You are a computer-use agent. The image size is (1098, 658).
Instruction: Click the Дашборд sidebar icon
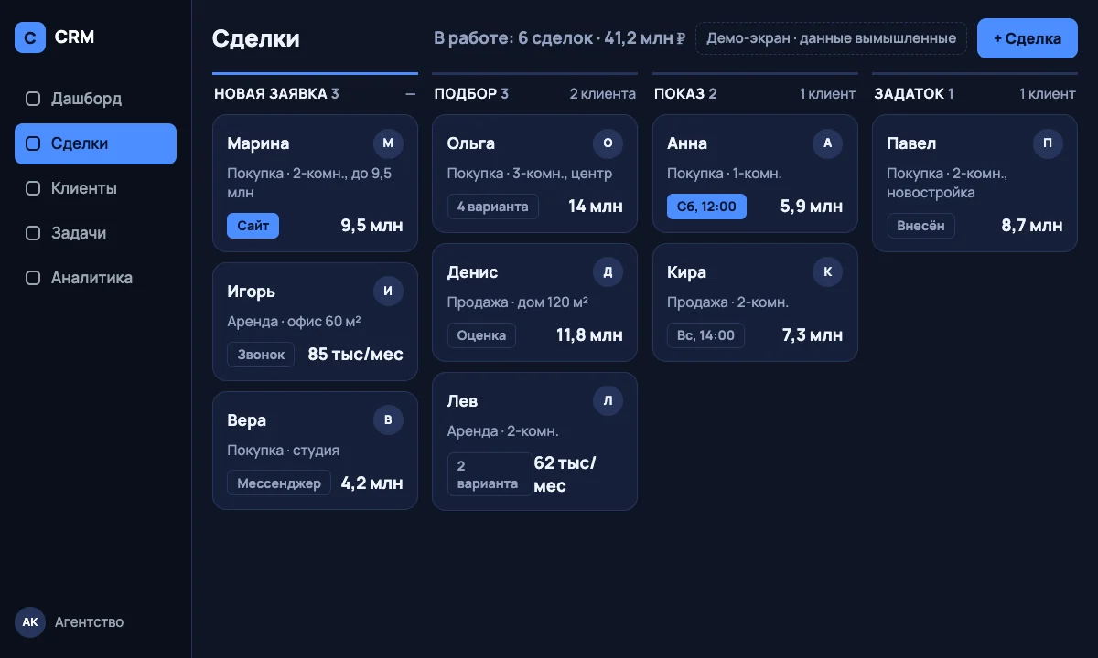(x=33, y=99)
